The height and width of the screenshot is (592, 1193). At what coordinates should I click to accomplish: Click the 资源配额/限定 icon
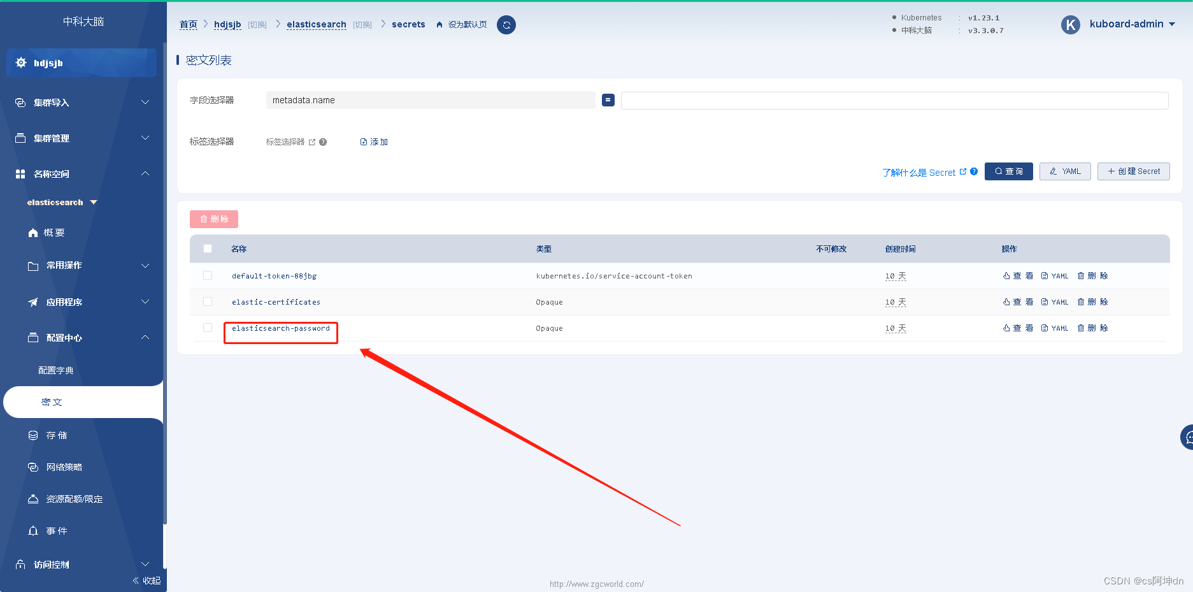point(33,499)
